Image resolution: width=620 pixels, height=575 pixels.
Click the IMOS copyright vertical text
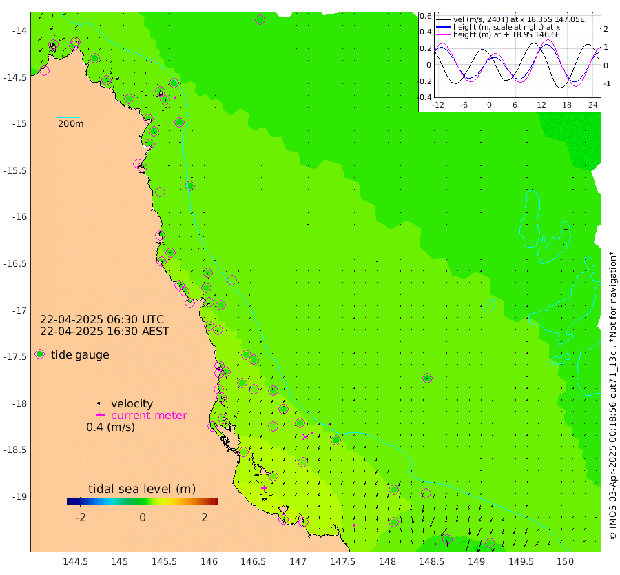click(x=613, y=395)
